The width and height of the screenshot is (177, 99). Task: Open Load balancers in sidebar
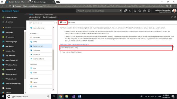click(9, 69)
